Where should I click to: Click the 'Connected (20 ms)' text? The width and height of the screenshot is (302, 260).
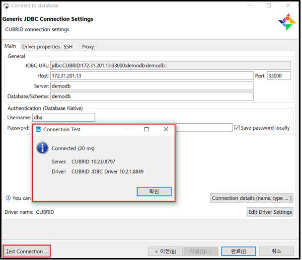[73, 148]
